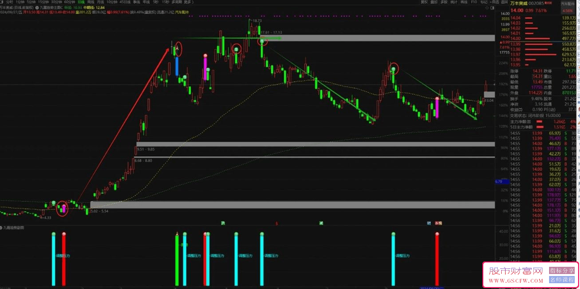Image resolution: width=580 pixels, height=289 pixels.
Task: Switch to the 60分钟 timeframe tab
Action: coord(69,2)
